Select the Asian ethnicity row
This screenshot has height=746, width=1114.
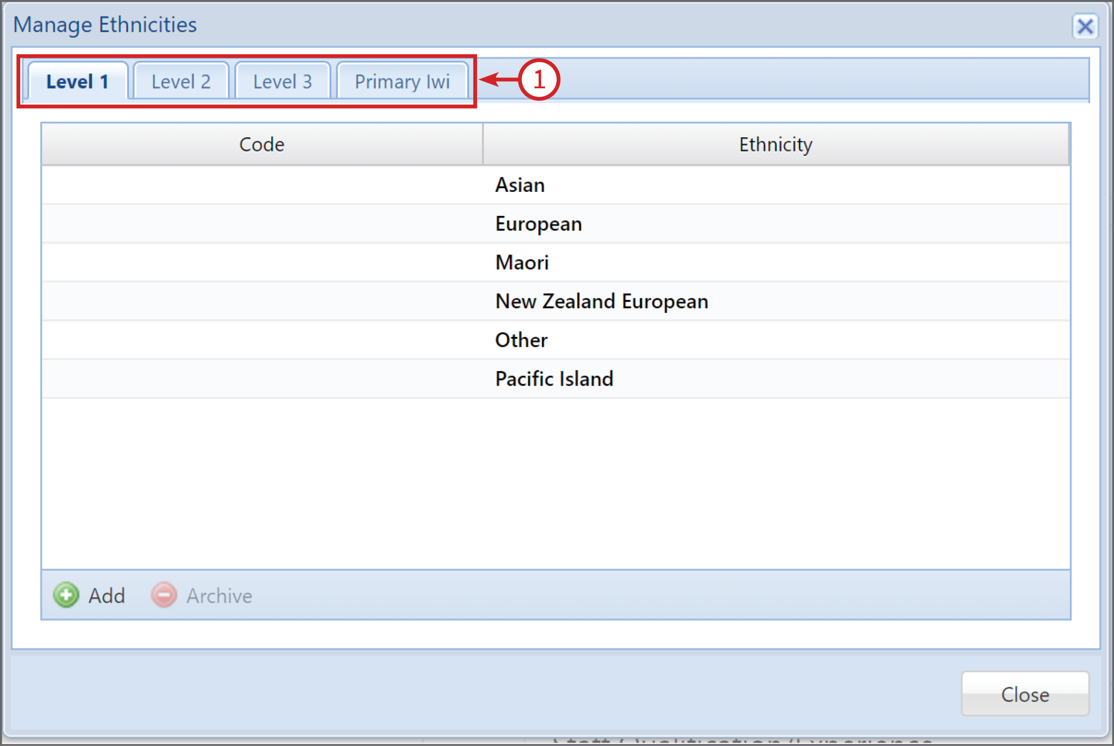click(556, 185)
